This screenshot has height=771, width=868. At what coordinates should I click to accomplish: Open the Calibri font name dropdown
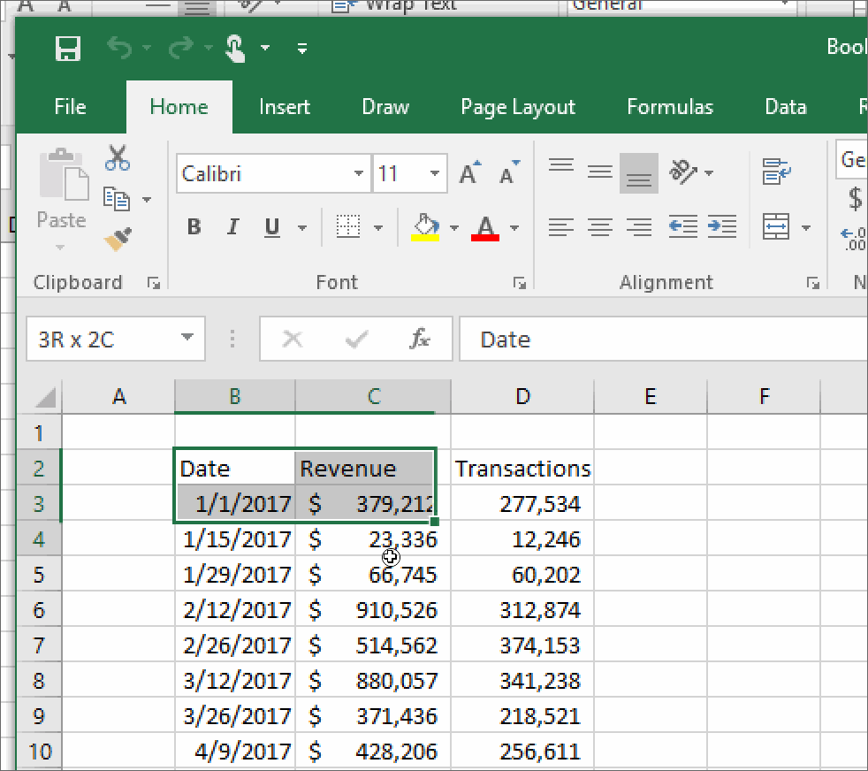click(x=359, y=173)
